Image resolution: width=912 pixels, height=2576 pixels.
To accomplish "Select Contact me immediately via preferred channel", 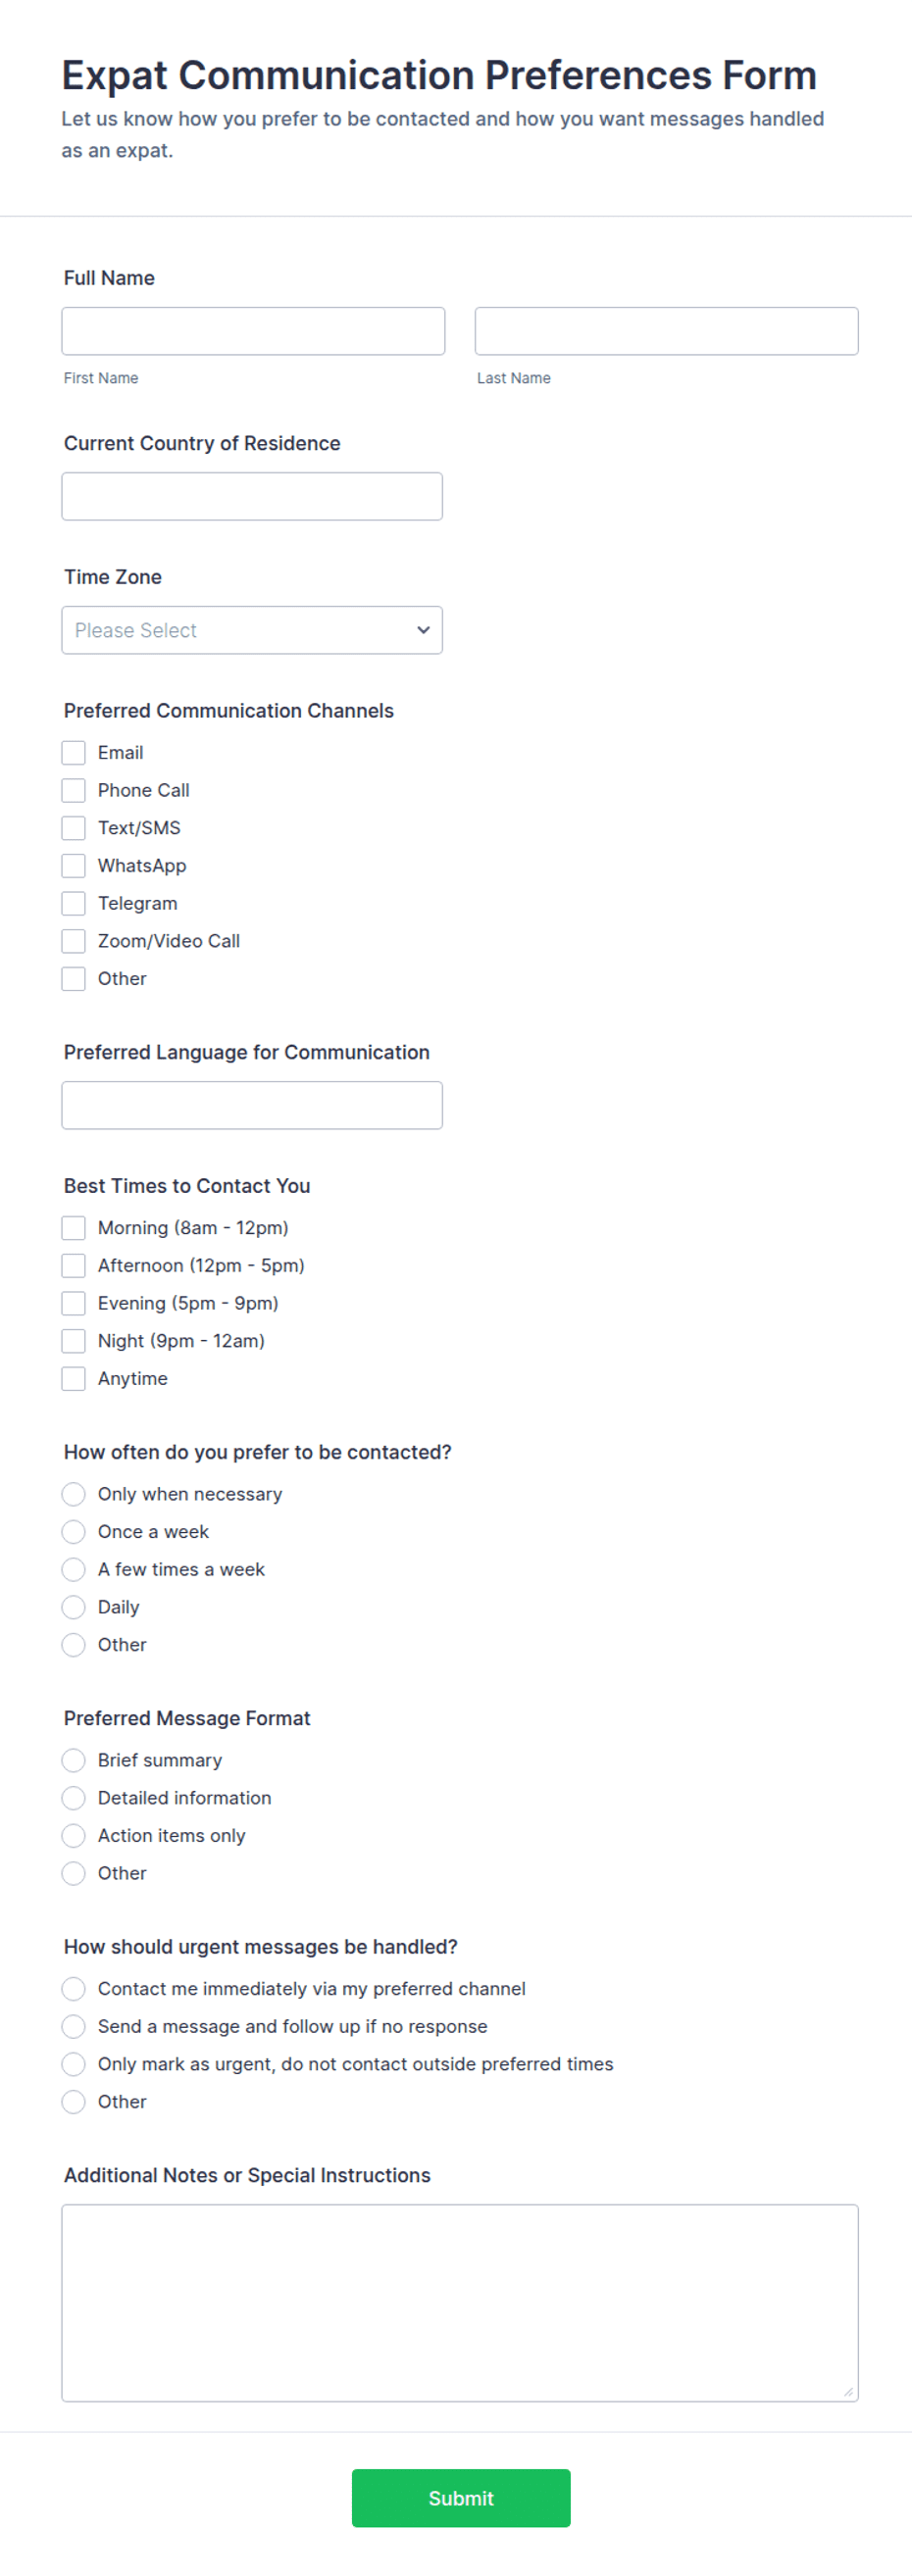I will [74, 1989].
